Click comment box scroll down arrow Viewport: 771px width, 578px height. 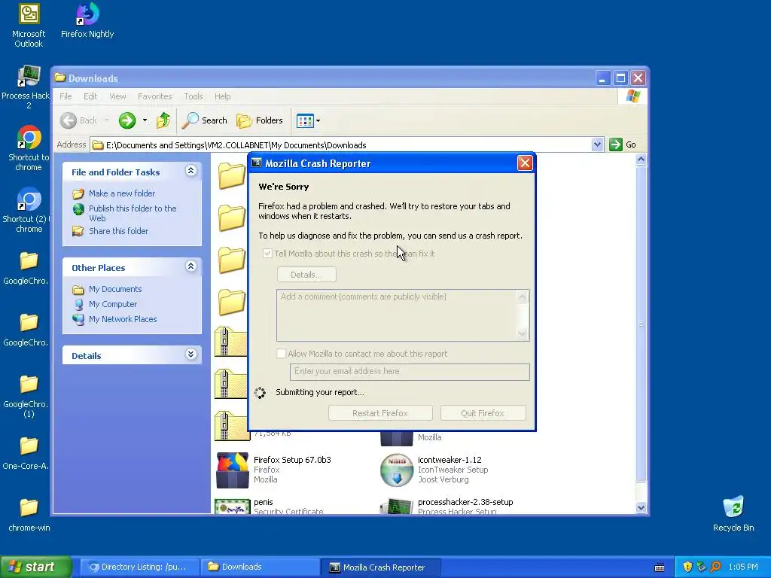523,334
